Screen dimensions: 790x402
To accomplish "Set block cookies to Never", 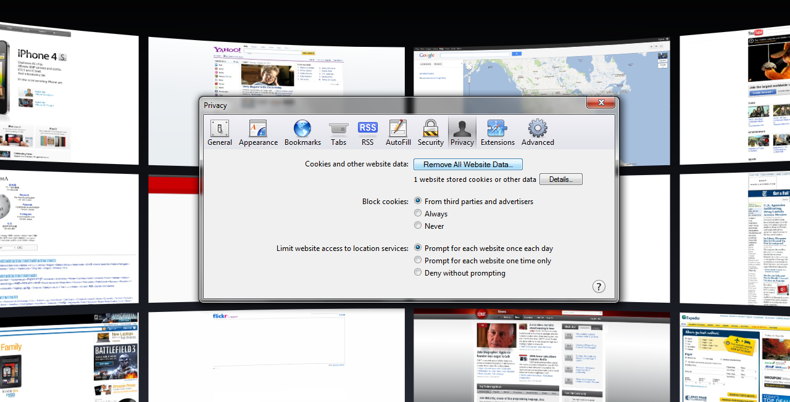I will [418, 226].
